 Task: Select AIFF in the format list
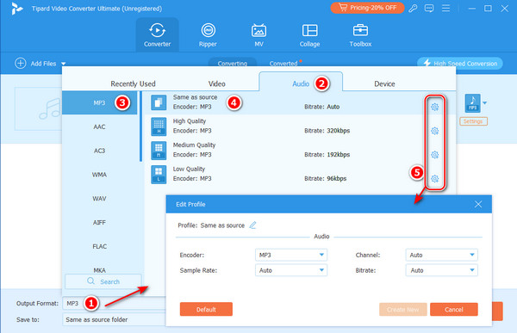coord(100,223)
